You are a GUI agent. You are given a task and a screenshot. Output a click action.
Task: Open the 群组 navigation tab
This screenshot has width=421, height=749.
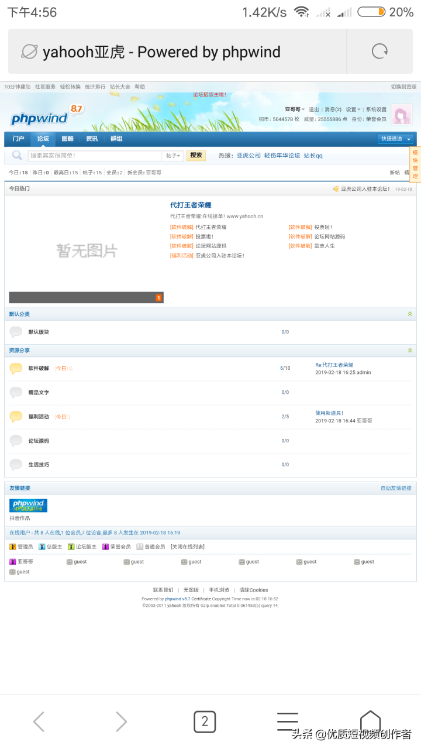click(x=116, y=139)
